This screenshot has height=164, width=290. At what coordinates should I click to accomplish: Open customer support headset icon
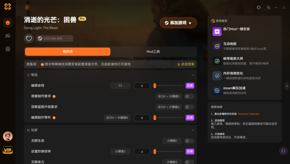click(283, 151)
